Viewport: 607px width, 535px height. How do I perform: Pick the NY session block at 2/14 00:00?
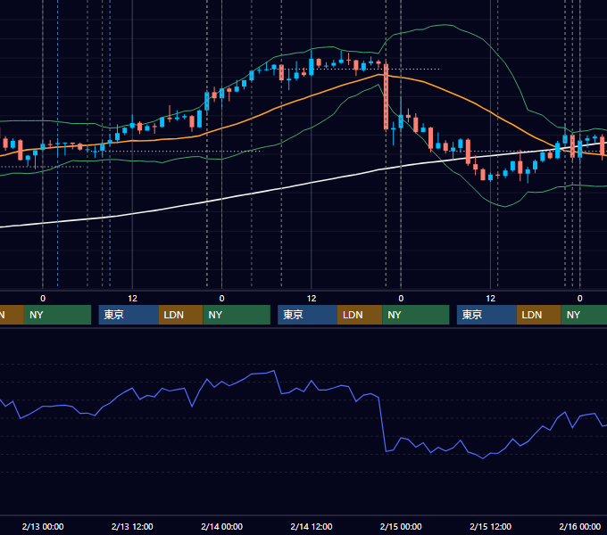[x=237, y=315]
